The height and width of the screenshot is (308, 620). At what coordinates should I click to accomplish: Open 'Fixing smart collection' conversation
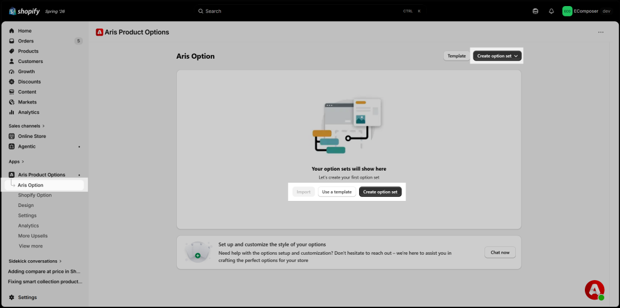point(45,282)
